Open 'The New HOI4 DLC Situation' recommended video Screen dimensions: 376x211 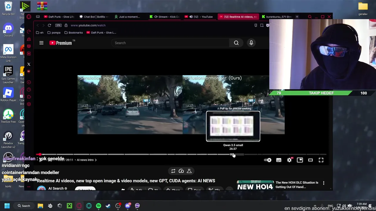pos(297,185)
